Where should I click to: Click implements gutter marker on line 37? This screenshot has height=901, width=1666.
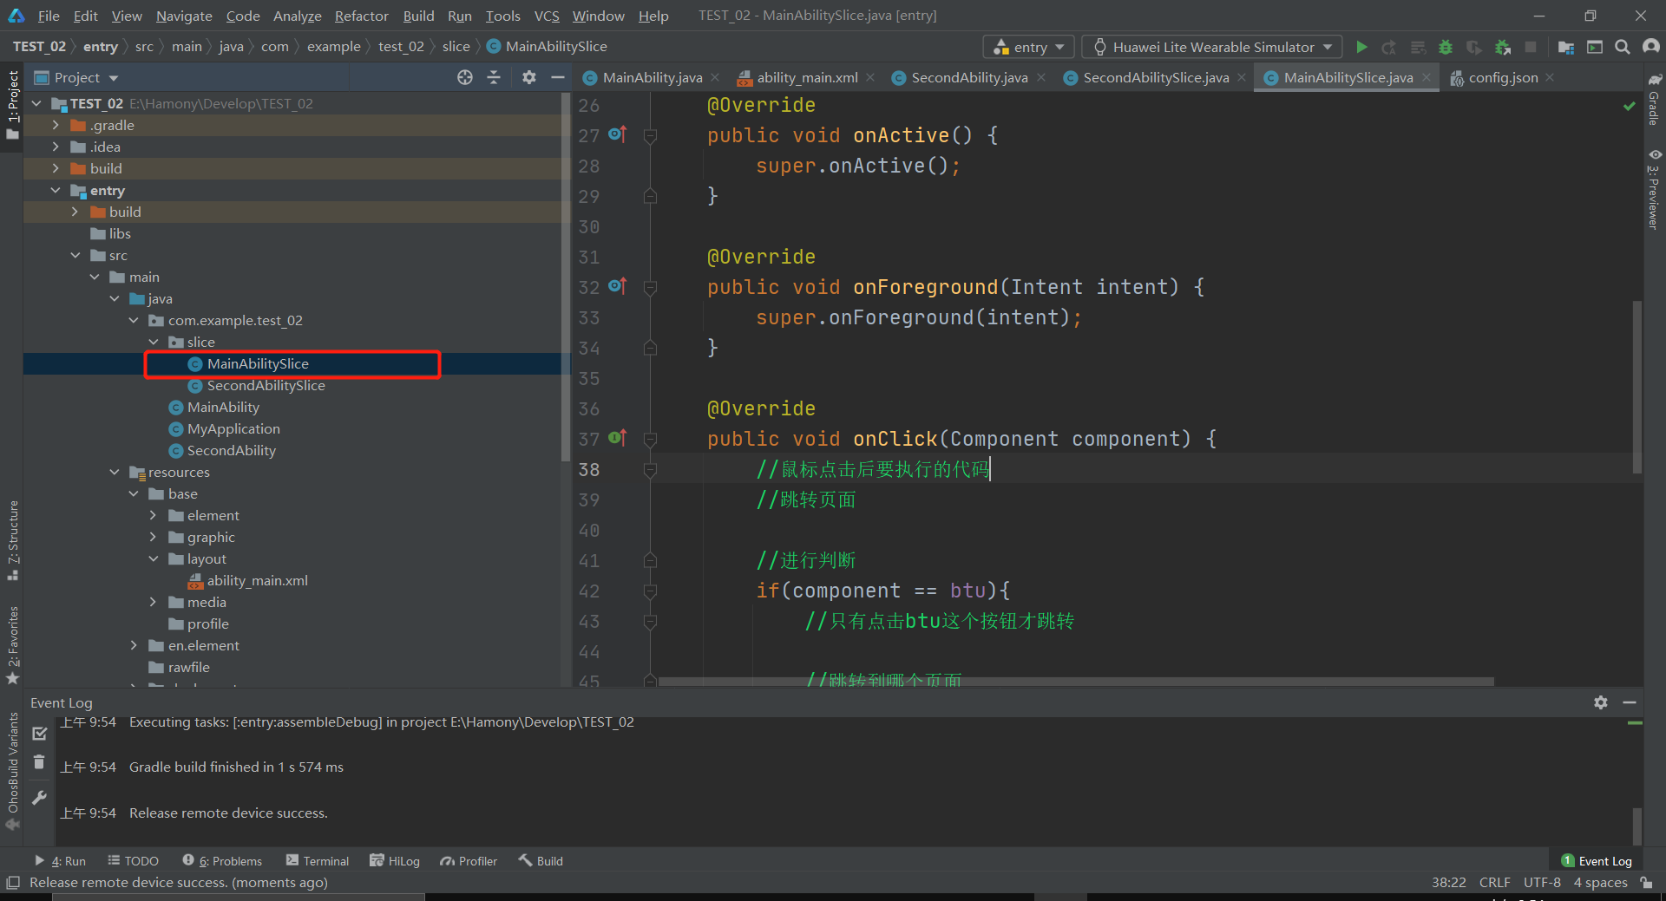[617, 438]
